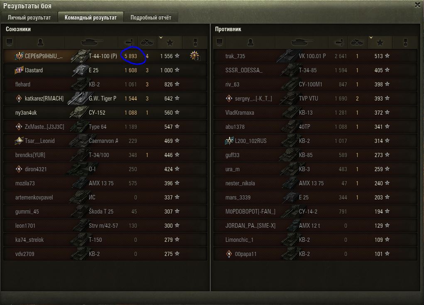Sort enemies by platoon shield icon

219,42
